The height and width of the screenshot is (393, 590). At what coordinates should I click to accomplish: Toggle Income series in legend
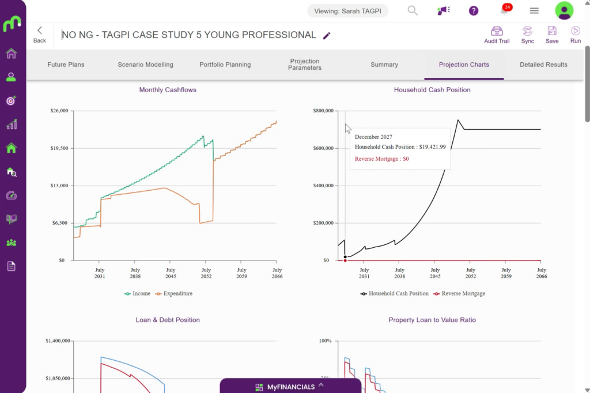click(137, 294)
